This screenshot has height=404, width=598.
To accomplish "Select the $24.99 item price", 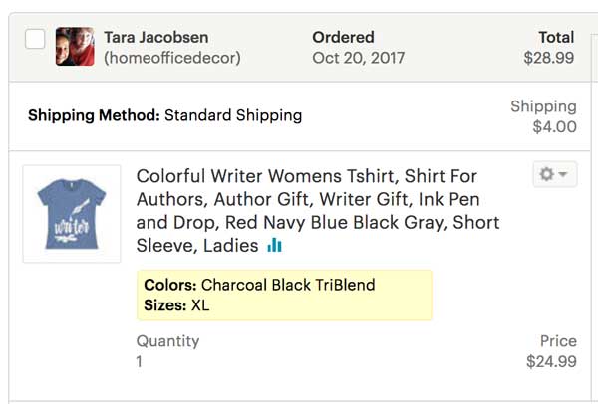I will click(x=551, y=361).
